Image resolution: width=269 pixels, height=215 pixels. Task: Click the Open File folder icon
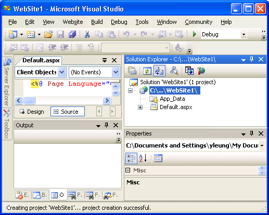click(48, 34)
